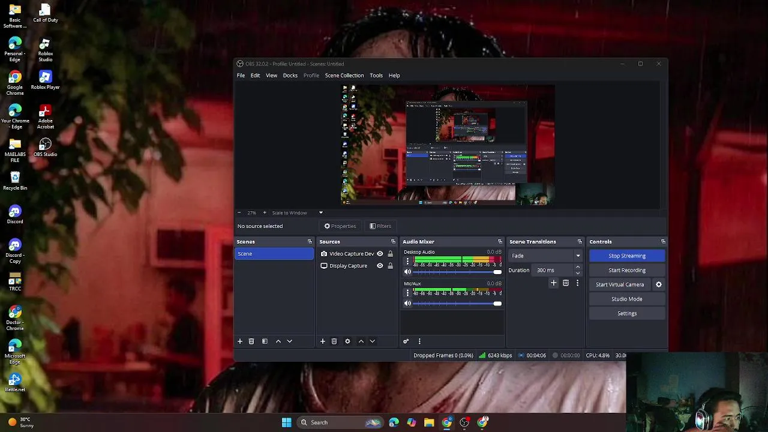Click Stop Streaming button
This screenshot has width=768, height=432.
[x=627, y=256]
